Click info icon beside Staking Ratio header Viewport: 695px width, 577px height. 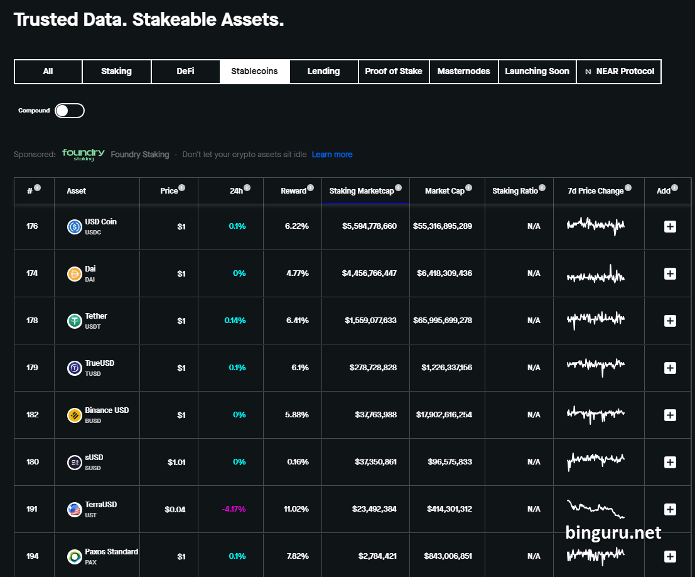coord(542,188)
